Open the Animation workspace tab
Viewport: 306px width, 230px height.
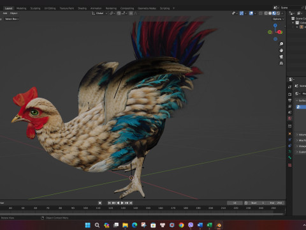click(96, 8)
